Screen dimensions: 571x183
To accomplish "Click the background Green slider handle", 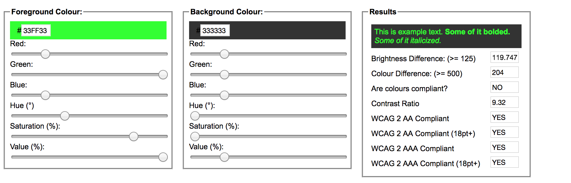I will tap(224, 75).
